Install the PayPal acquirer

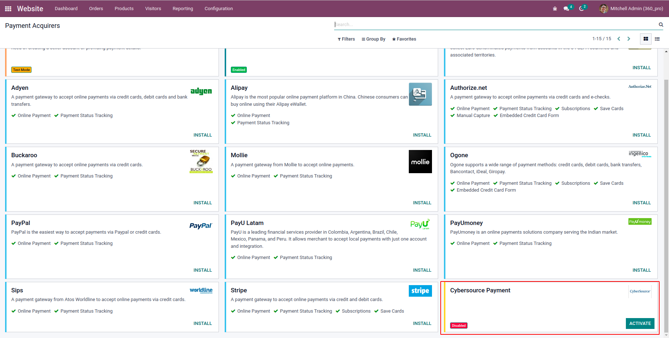[x=203, y=270]
